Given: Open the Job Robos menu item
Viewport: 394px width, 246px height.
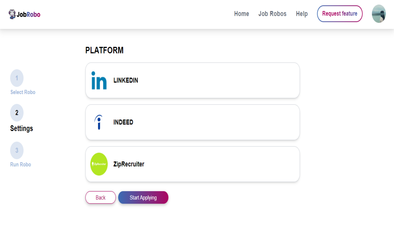Looking at the screenshot, I should tap(272, 14).
